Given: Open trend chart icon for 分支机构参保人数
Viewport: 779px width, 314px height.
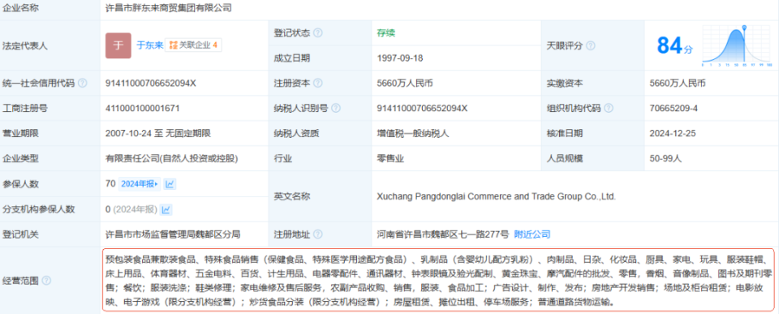Looking at the screenshot, I should [166, 209].
